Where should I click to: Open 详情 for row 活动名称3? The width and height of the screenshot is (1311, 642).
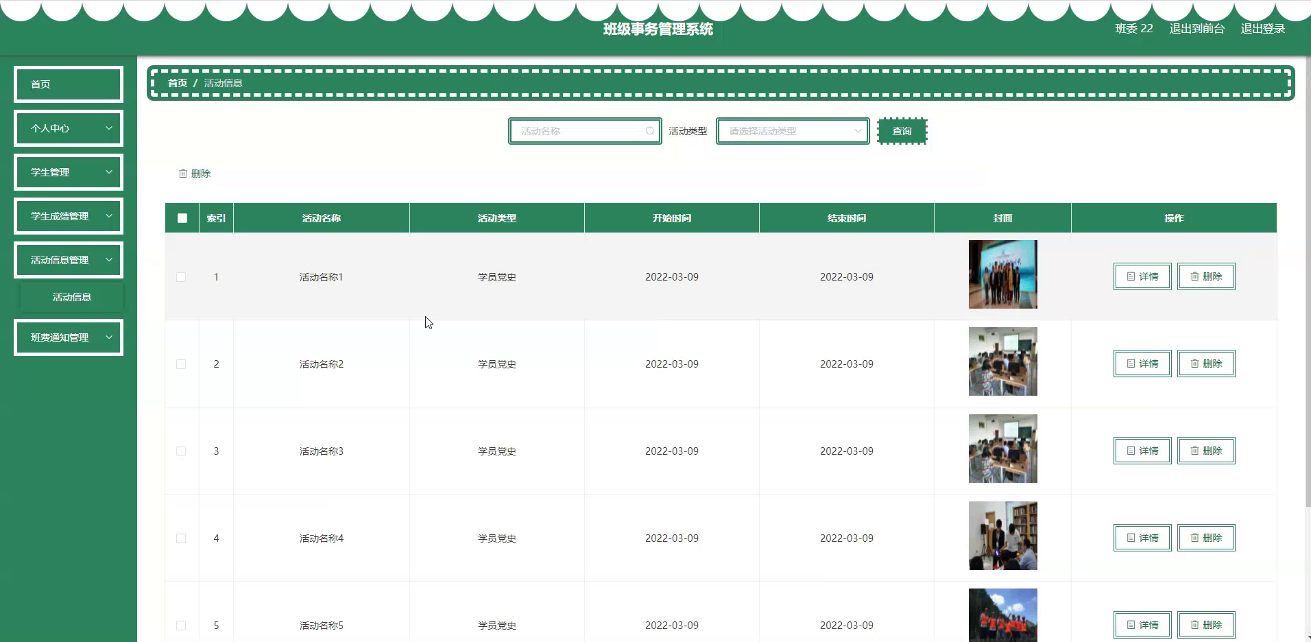1142,451
